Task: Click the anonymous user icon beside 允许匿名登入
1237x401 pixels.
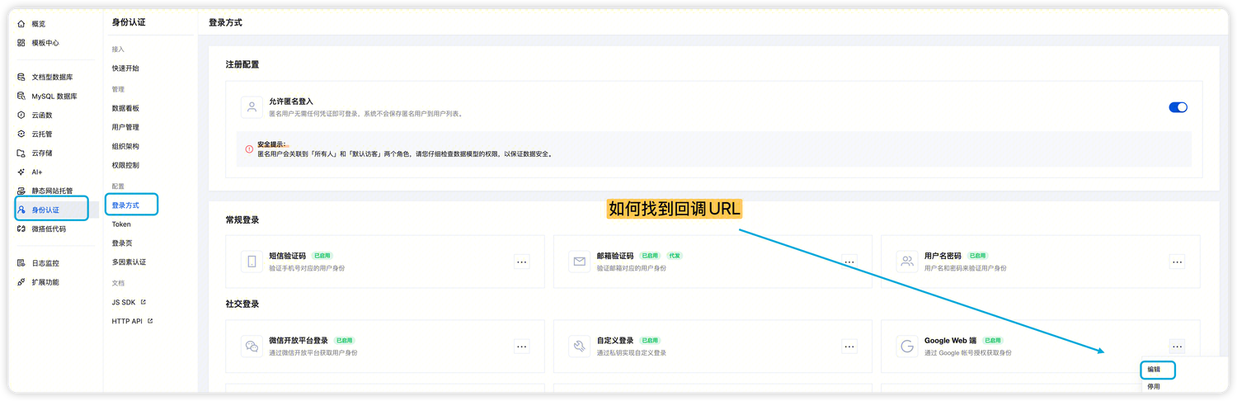Action: point(252,107)
